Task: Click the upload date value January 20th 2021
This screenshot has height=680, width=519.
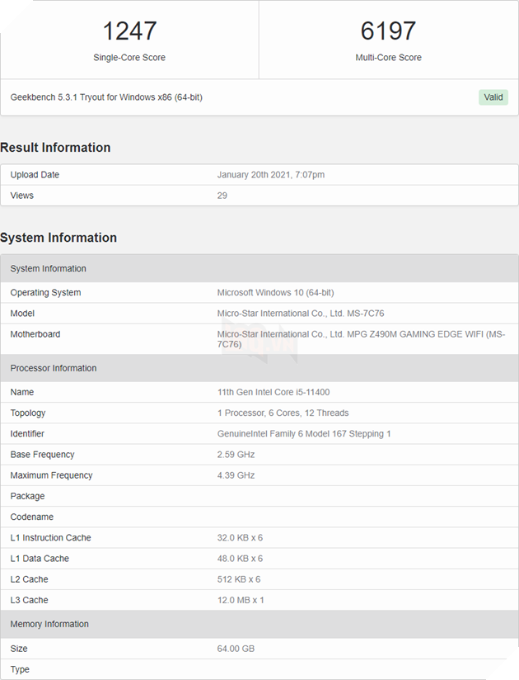Action: (270, 175)
